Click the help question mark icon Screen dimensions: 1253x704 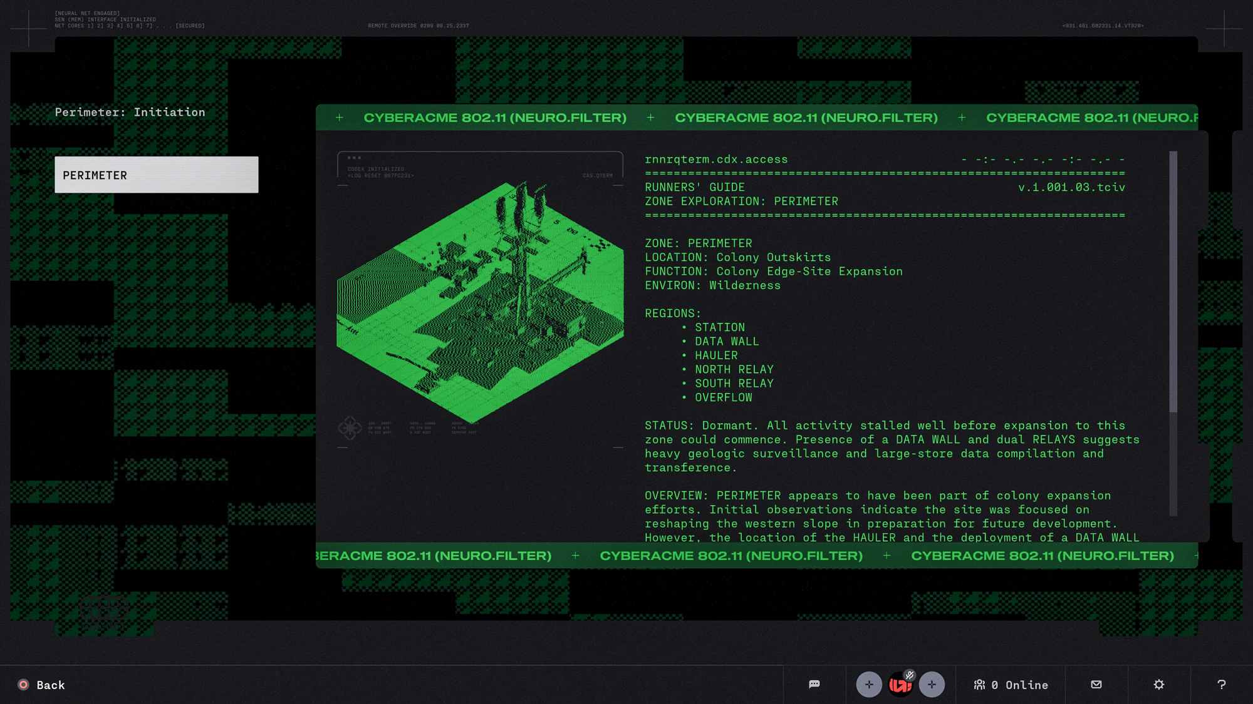click(x=1222, y=684)
